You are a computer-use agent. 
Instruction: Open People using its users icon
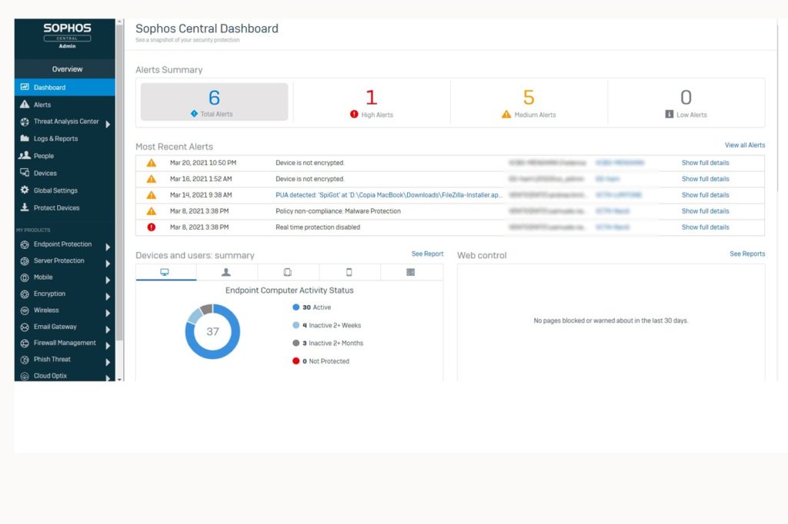coord(25,156)
